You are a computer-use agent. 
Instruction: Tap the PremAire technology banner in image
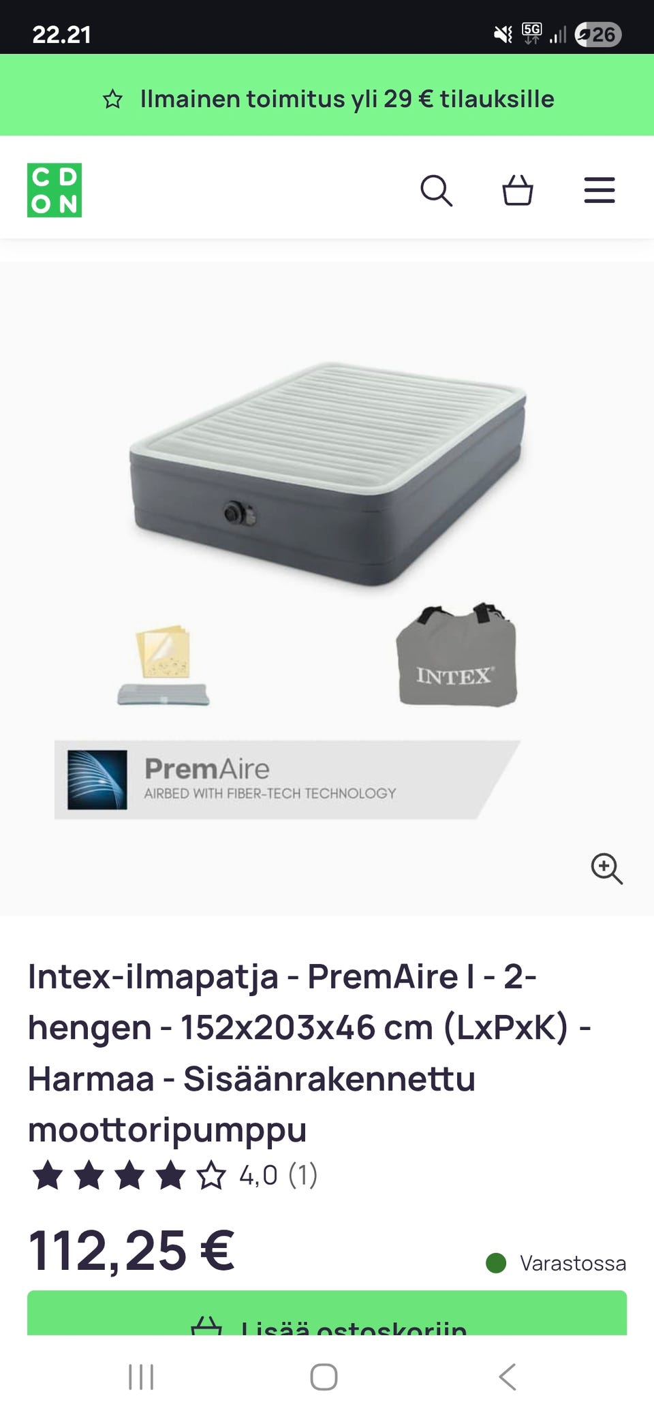pyautogui.click(x=287, y=779)
